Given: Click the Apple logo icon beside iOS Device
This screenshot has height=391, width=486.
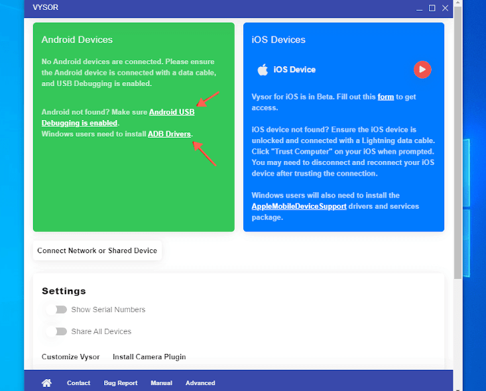Looking at the screenshot, I should tap(263, 70).
